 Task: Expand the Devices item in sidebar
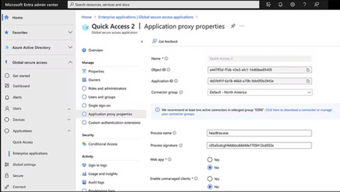coord(69,120)
